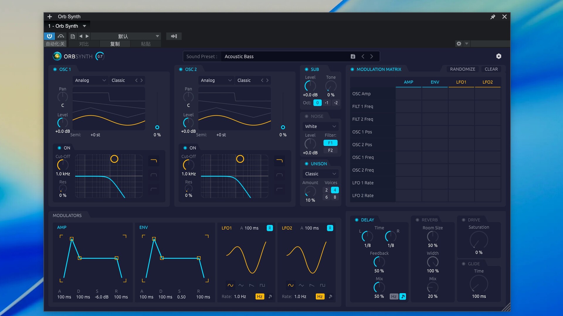Image resolution: width=563 pixels, height=316 pixels.
Task: Enable the REVERB effect
Action: [417, 220]
